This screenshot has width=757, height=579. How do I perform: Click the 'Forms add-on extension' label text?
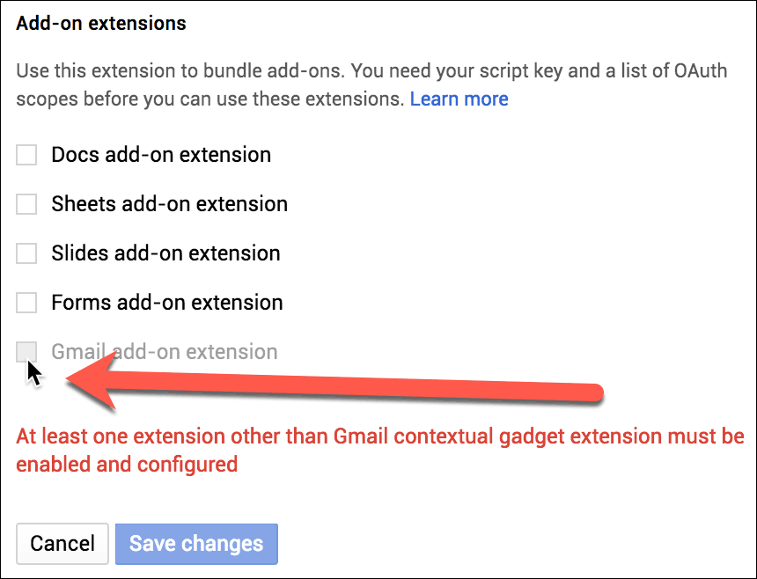click(167, 304)
